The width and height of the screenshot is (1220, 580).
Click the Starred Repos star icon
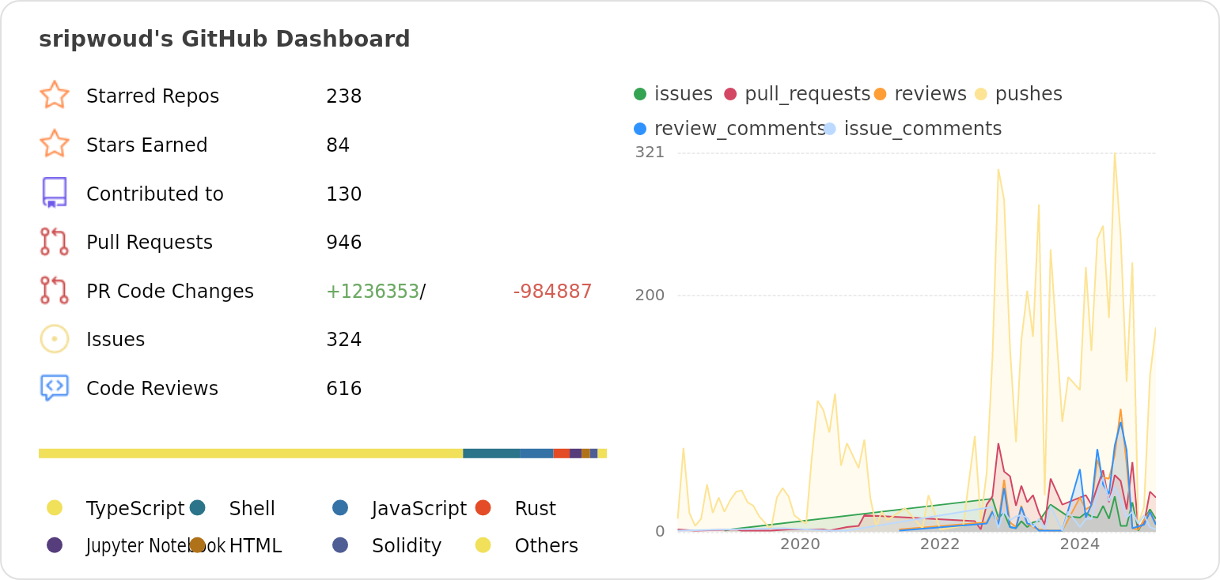55,95
